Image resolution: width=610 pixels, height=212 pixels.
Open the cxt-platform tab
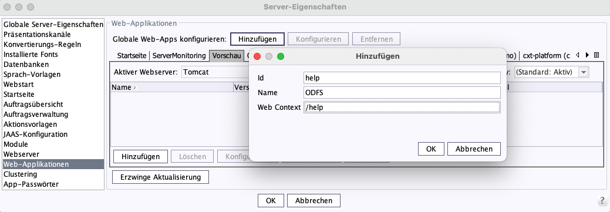[x=546, y=56]
